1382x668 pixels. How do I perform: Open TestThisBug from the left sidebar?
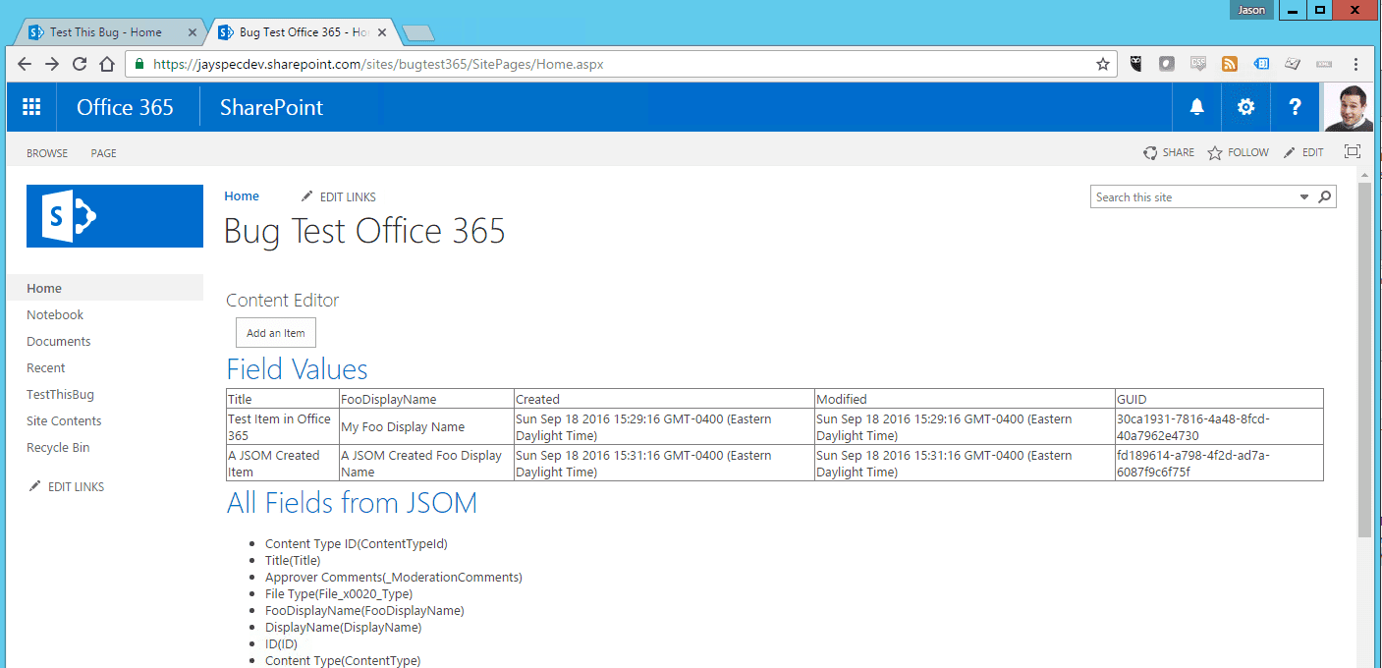click(61, 394)
